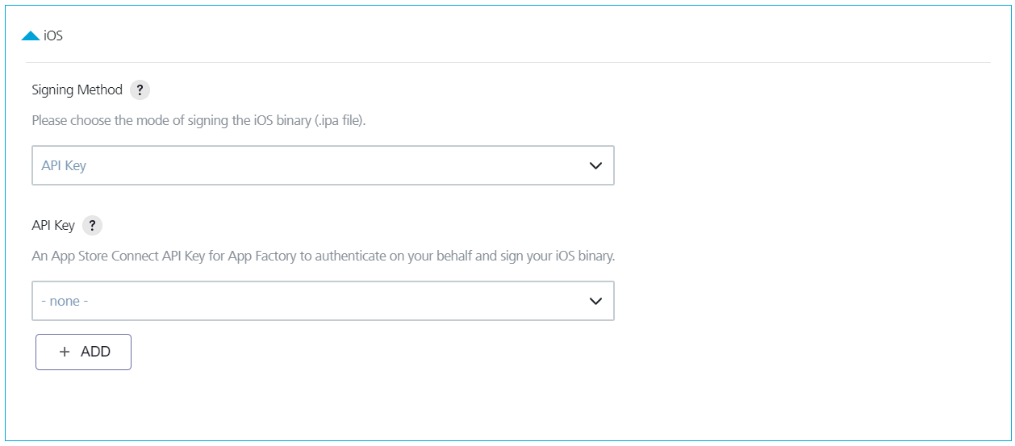
Task: Click the Signing Method dropdown chevron arrow
Action: click(595, 165)
